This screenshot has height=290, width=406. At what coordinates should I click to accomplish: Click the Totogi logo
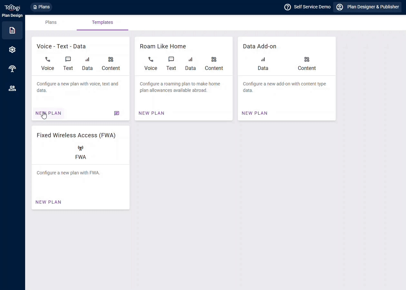click(x=12, y=7)
